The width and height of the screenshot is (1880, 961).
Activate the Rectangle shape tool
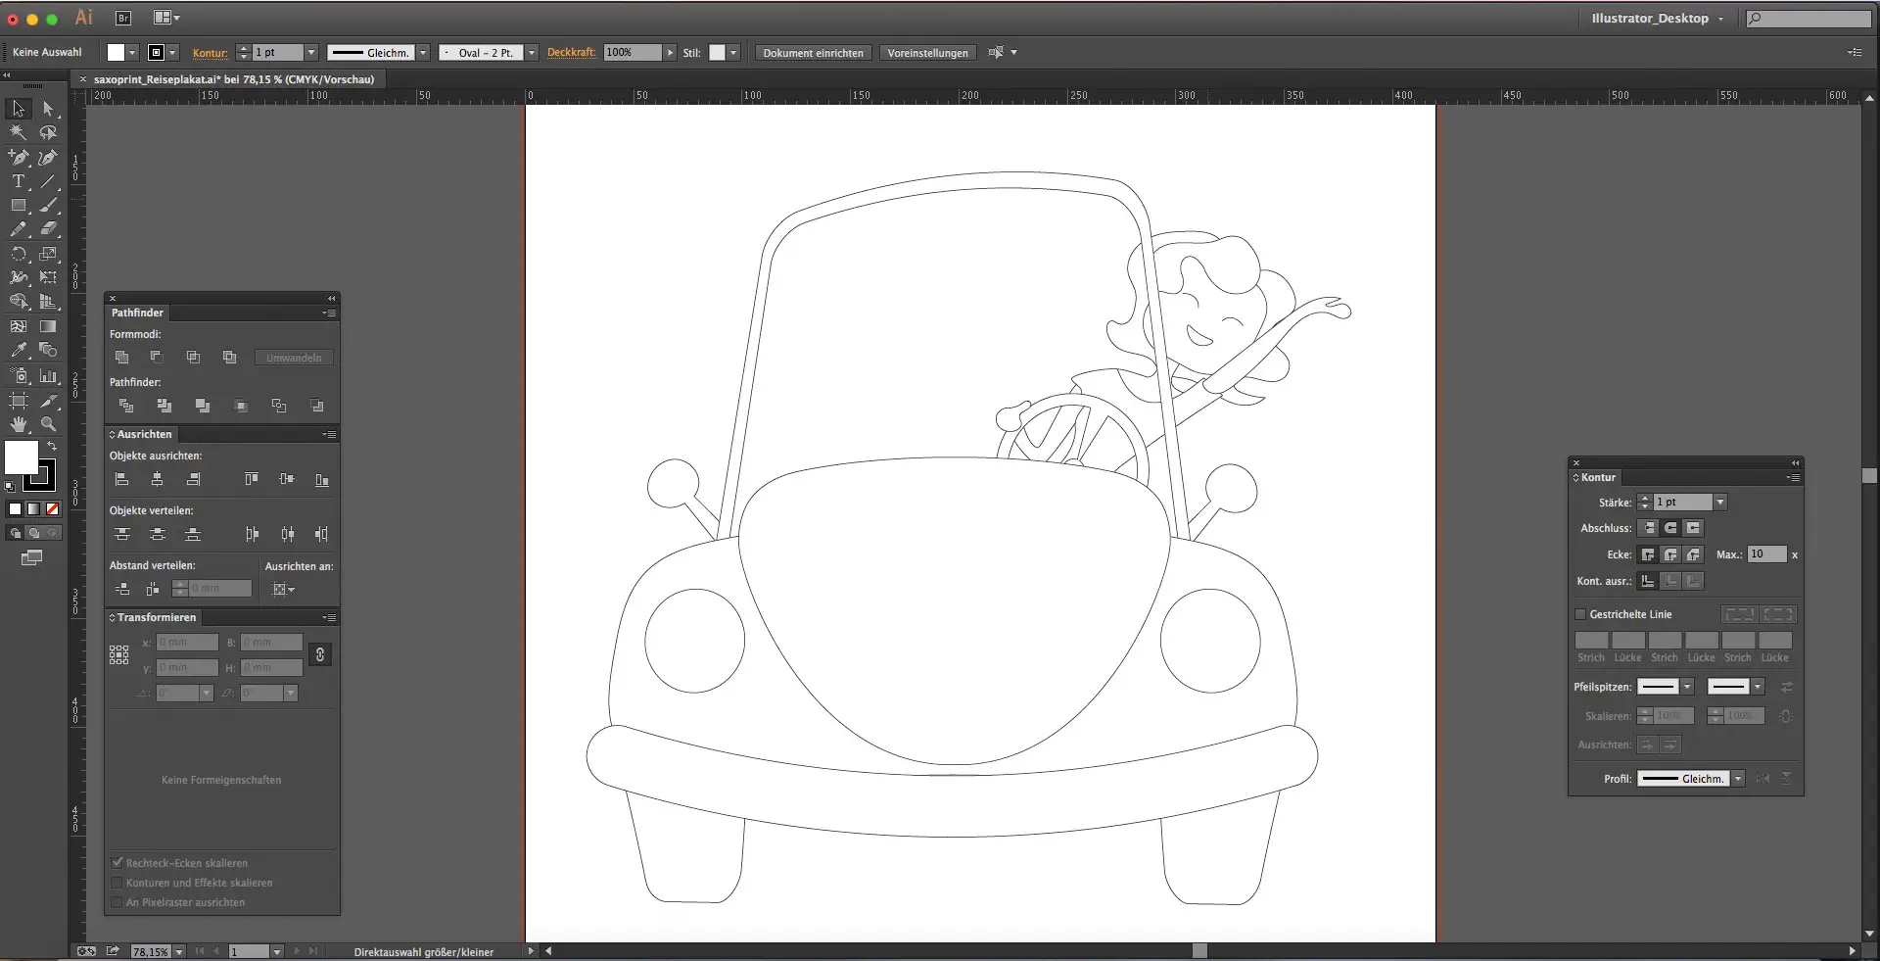(x=18, y=206)
